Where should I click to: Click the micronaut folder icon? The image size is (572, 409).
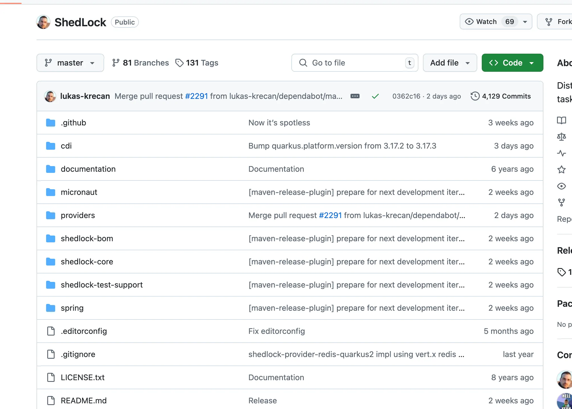51,192
